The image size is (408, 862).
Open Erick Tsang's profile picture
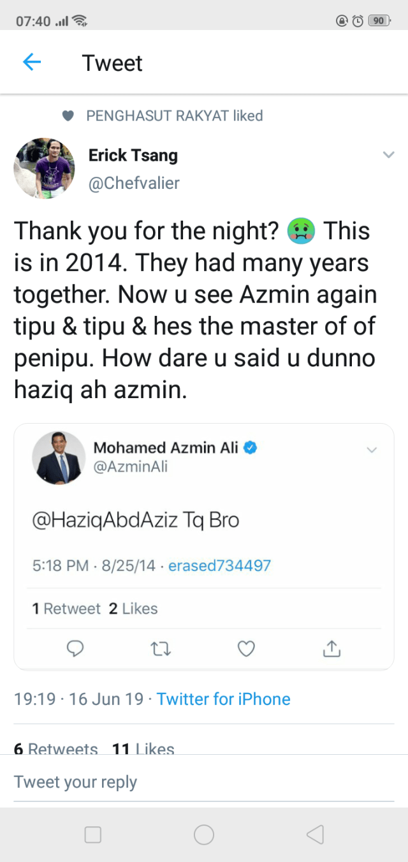point(44,168)
